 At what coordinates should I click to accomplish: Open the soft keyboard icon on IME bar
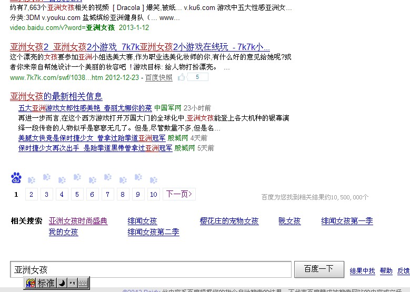[83, 283]
